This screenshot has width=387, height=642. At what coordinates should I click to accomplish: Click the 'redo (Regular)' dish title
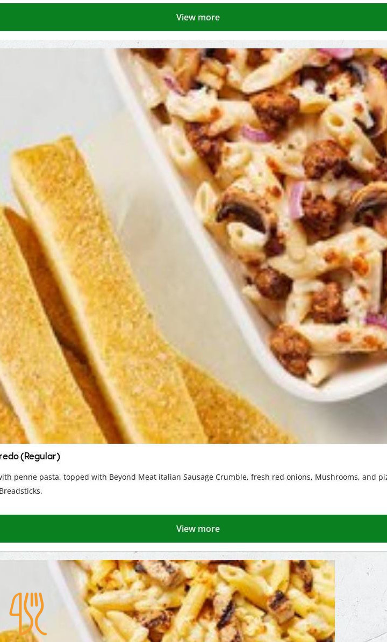click(x=30, y=456)
